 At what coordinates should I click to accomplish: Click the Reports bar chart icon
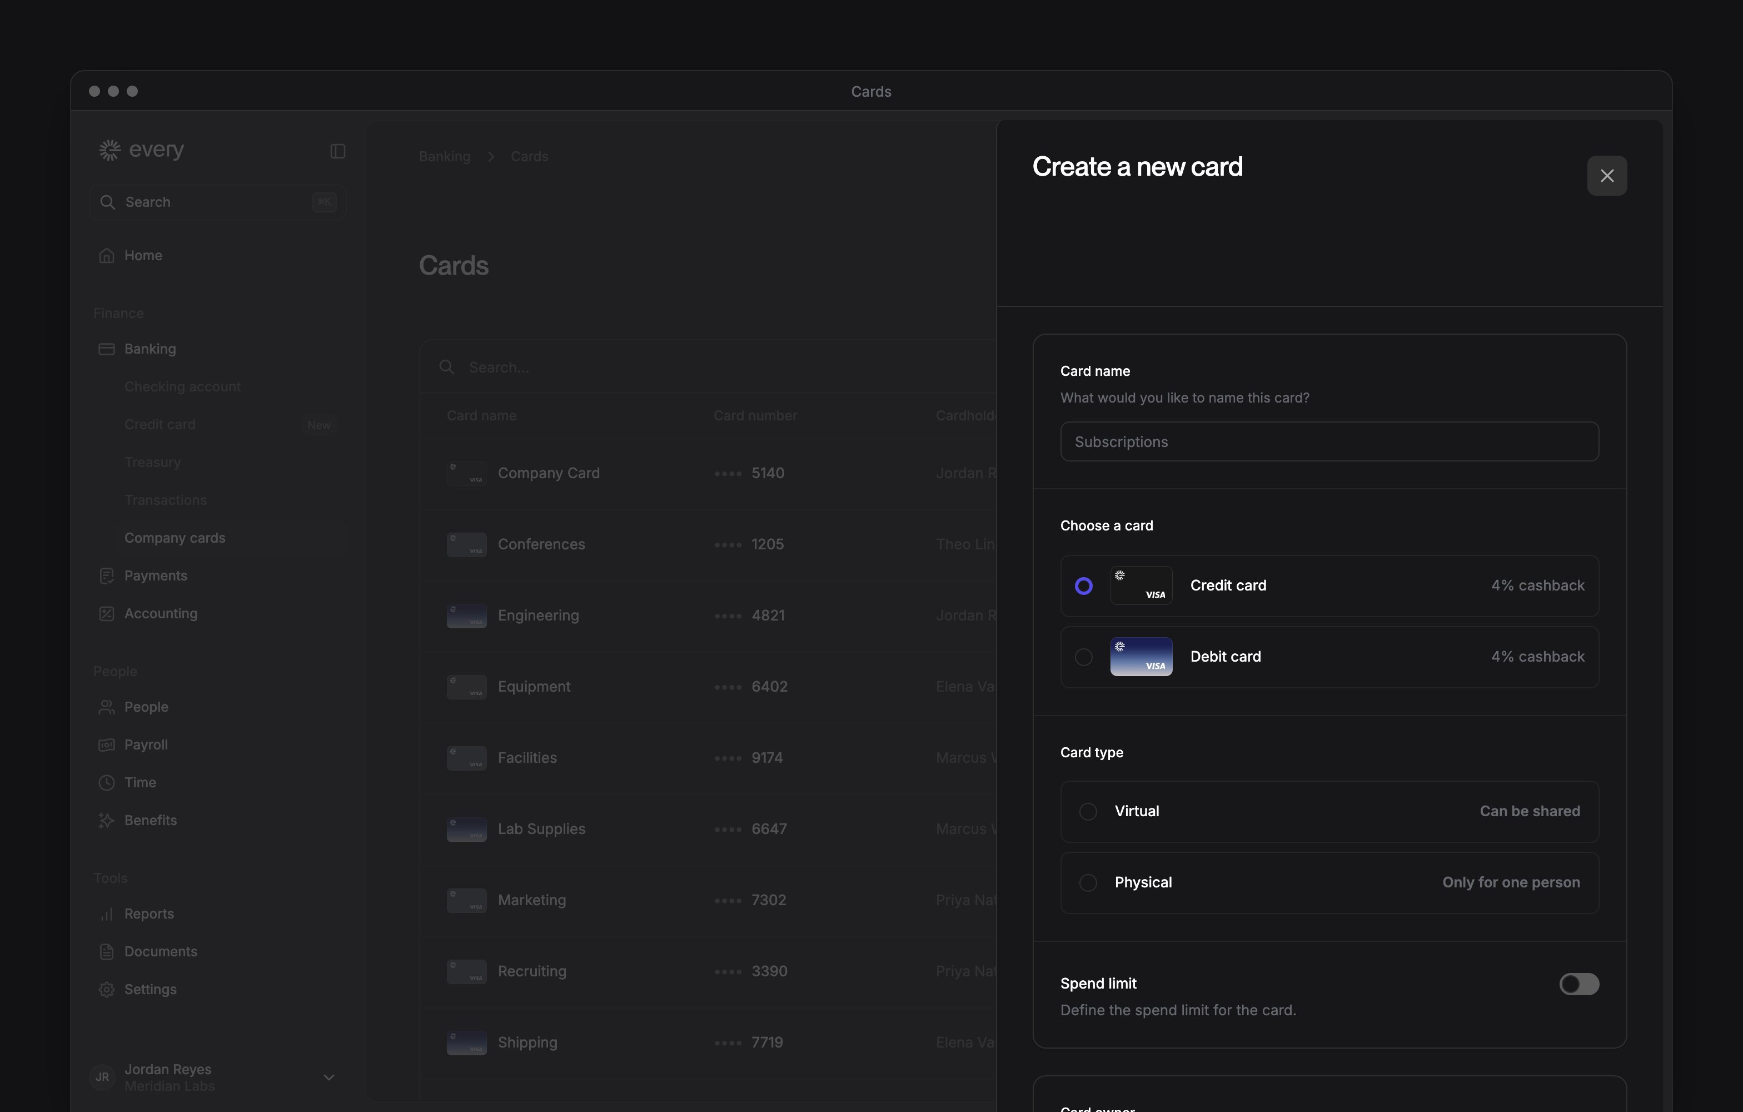[106, 914]
